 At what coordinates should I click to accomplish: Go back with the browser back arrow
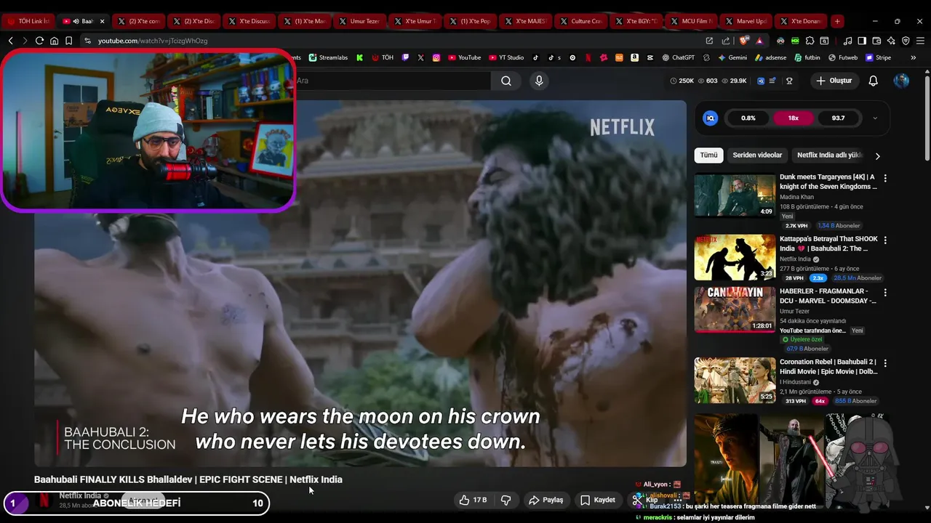(10, 41)
